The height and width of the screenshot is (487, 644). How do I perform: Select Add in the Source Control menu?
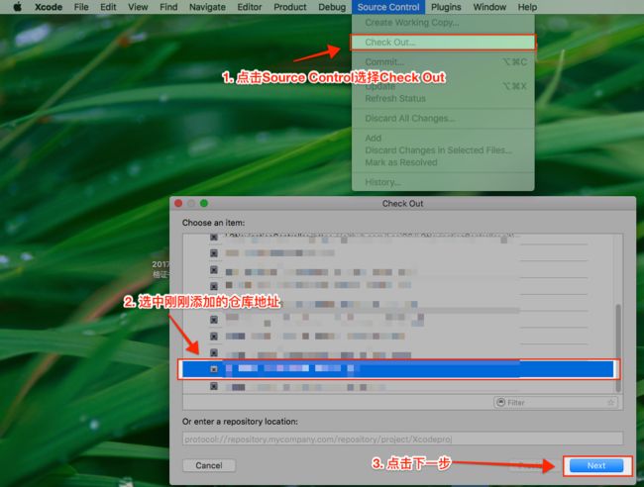pos(443,138)
